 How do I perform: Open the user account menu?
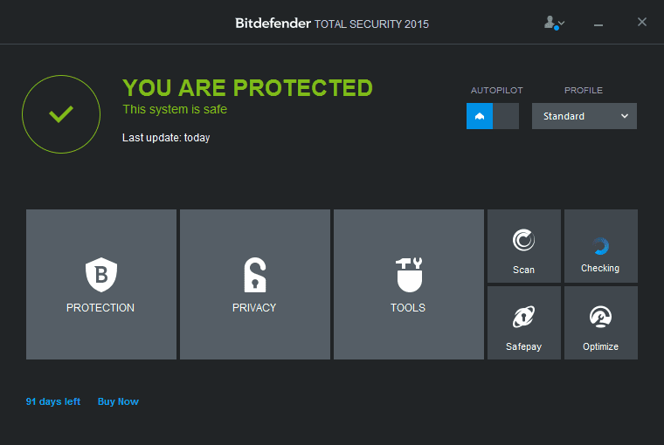[x=554, y=23]
